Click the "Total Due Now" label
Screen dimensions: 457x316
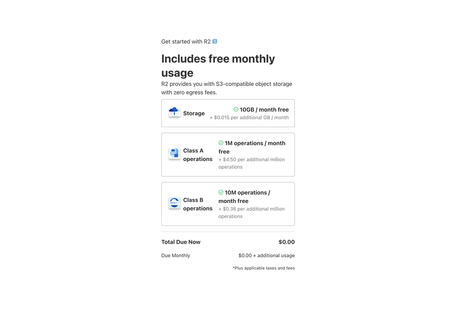click(x=181, y=242)
